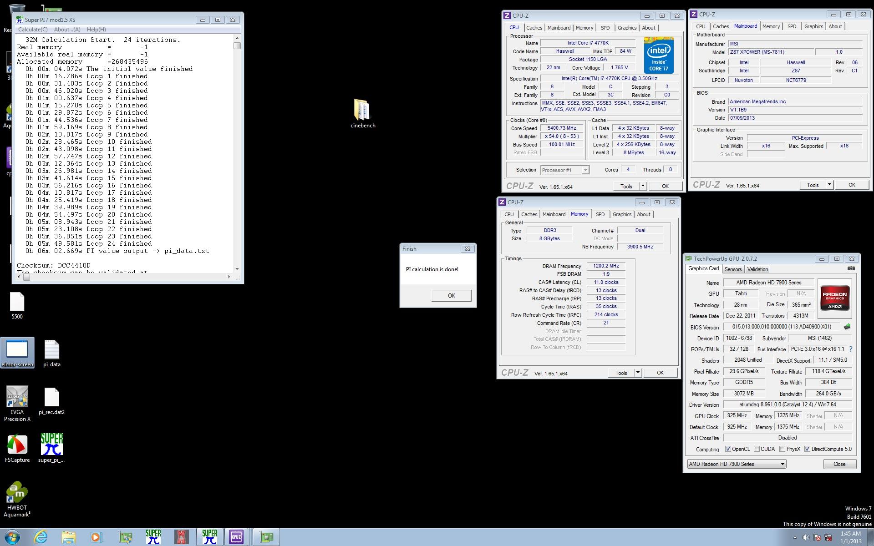874x546 pixels.
Task: Select the HWBOT Aquamark3 shortcut
Action: pos(17,499)
